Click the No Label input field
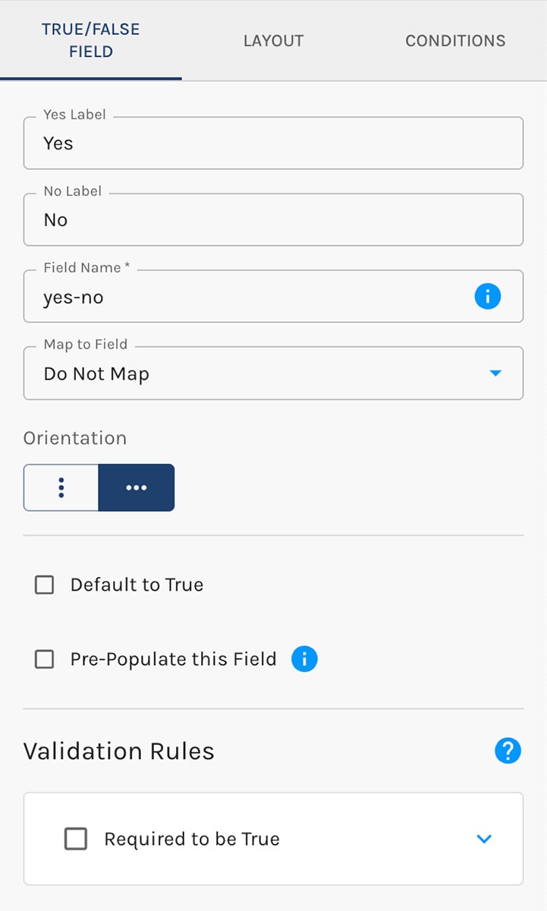The width and height of the screenshot is (547, 911). 273,219
